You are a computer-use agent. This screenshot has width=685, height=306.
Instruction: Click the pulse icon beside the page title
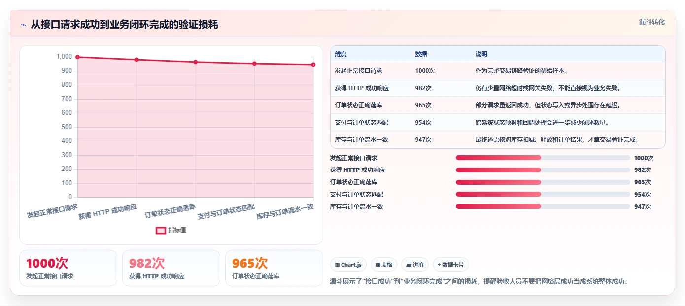pos(24,25)
